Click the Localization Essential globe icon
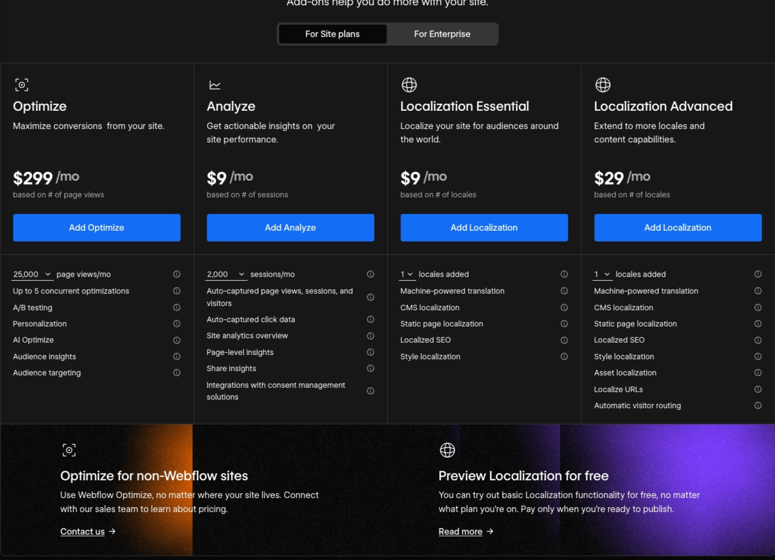The image size is (775, 560). [409, 85]
